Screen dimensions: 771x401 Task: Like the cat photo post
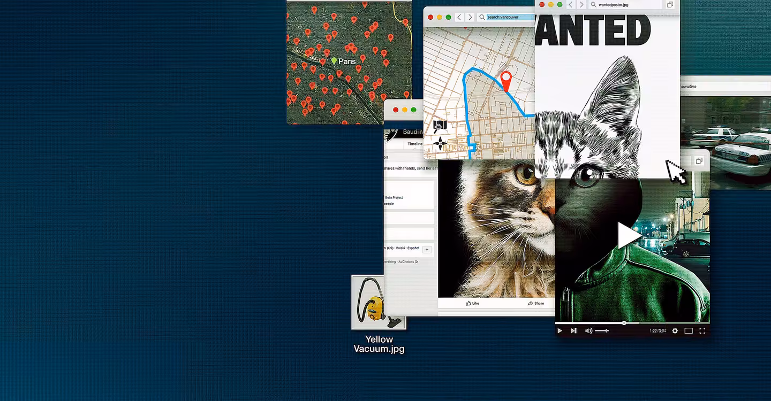pos(472,303)
